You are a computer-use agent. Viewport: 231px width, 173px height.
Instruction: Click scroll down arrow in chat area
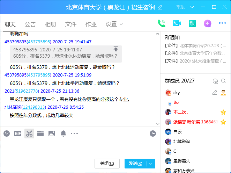(158, 124)
